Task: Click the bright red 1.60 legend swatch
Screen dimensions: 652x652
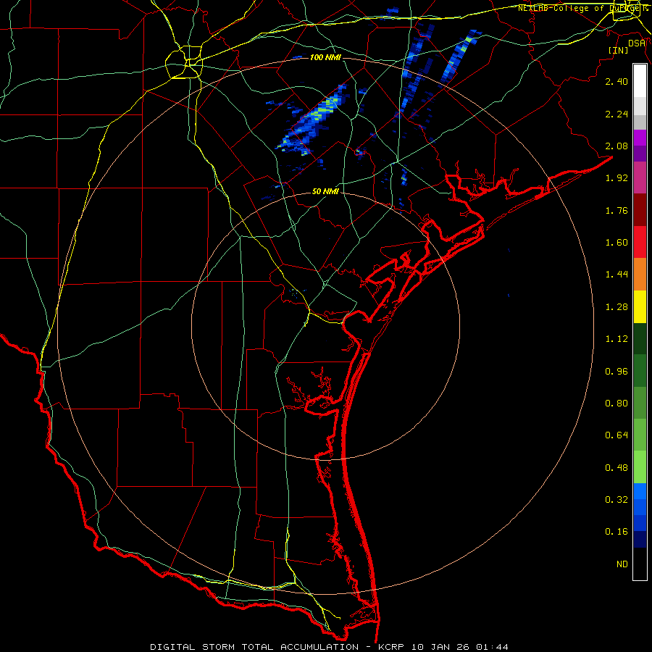Action: coord(640,242)
